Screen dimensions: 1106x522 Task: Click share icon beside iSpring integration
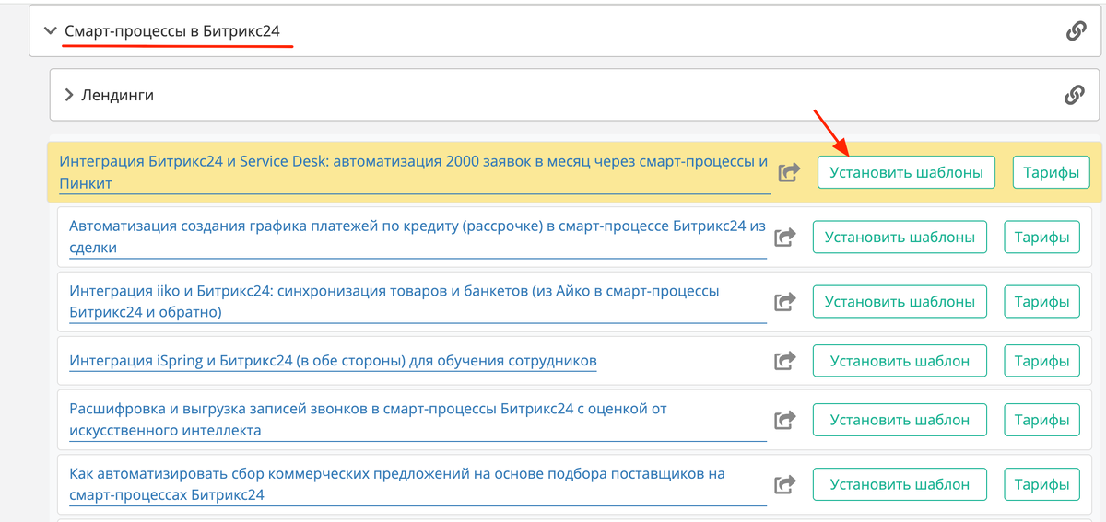[x=784, y=361]
